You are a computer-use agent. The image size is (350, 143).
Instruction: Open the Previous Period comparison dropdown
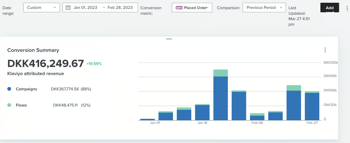click(x=264, y=8)
